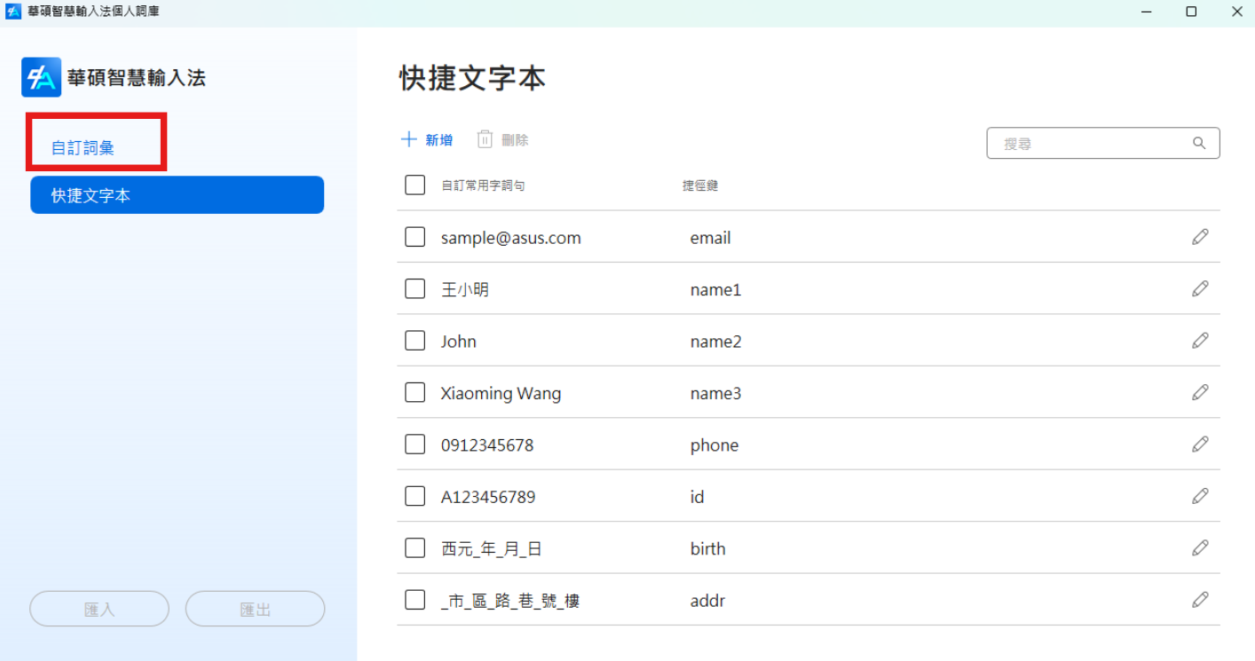Select the 0912345678 checkbox
Screen dimensions: 1255x661
(x=414, y=444)
